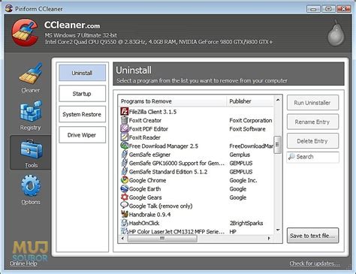The image size is (356, 274).
Task: Click the Foxit Software publisher cell
Action: (247, 129)
